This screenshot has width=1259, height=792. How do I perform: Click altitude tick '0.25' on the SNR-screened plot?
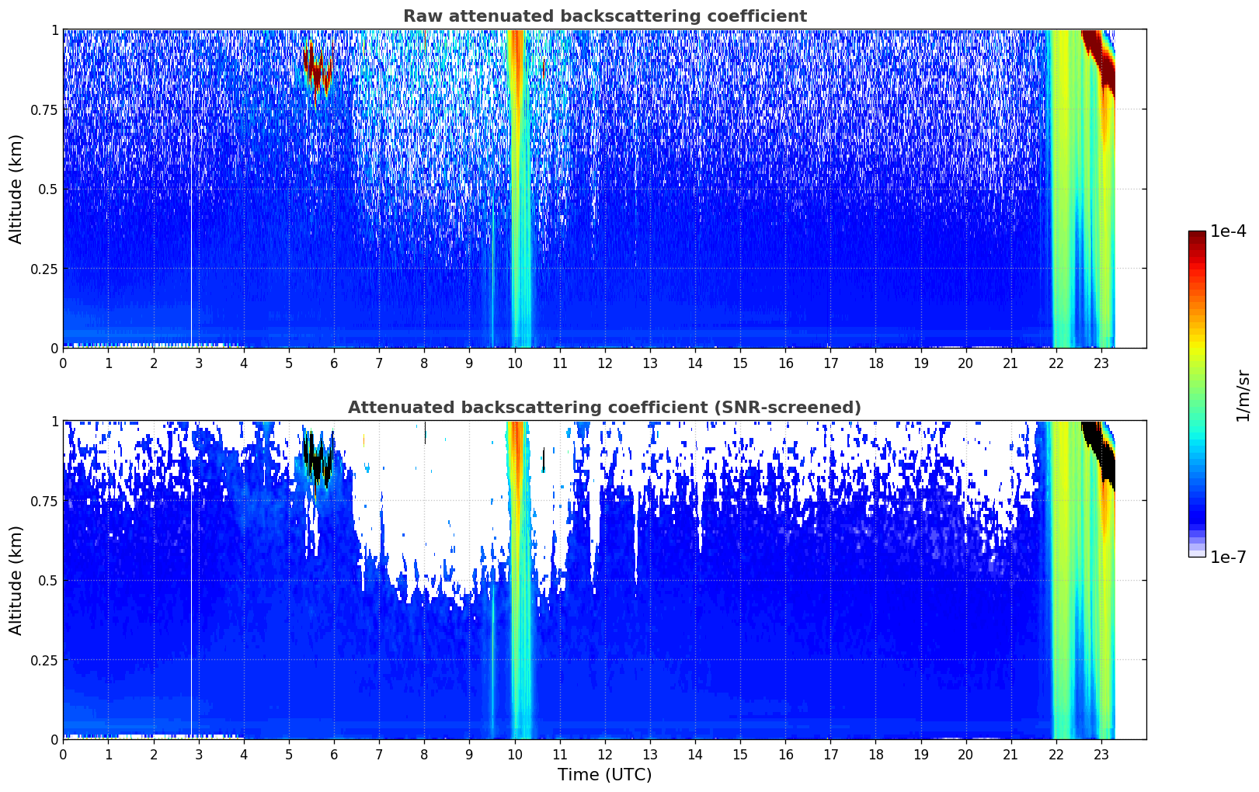point(44,660)
